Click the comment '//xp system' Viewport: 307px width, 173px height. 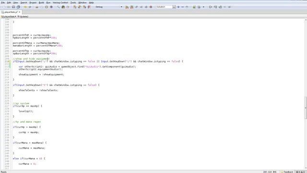(21, 103)
